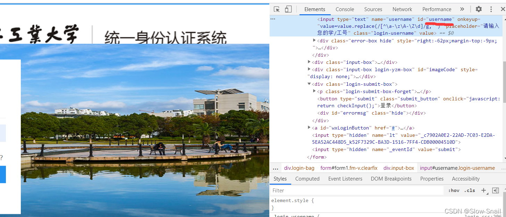The width and height of the screenshot is (506, 217).
Task: Select input#username.login-username breadcrumb
Action: (x=457, y=168)
